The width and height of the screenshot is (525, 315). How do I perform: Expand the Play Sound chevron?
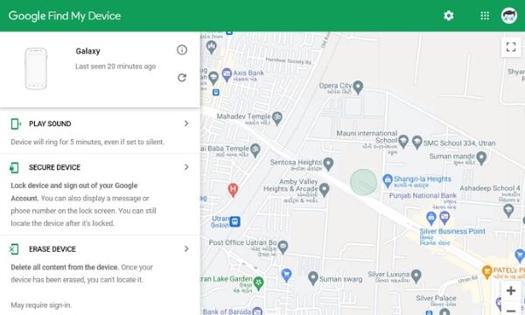pos(186,123)
